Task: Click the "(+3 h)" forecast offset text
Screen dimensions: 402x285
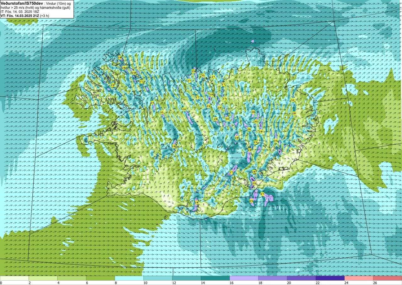Action: (x=44, y=15)
